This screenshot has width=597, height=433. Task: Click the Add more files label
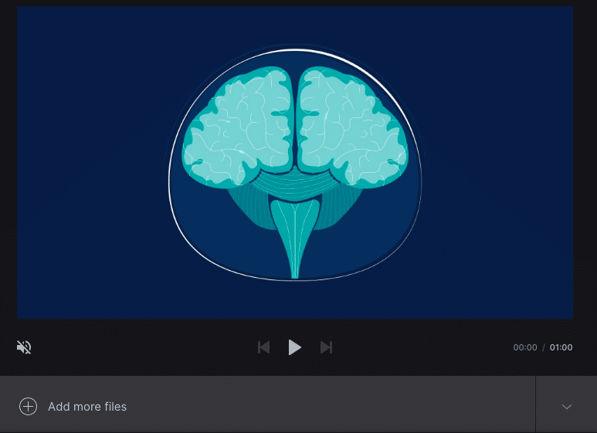(x=87, y=406)
